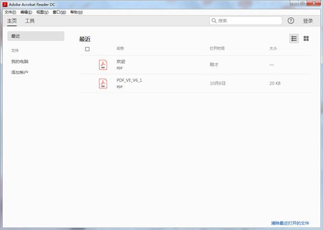323x230 pixels.
Task: Open the 帮助 menu
Action: [76, 12]
